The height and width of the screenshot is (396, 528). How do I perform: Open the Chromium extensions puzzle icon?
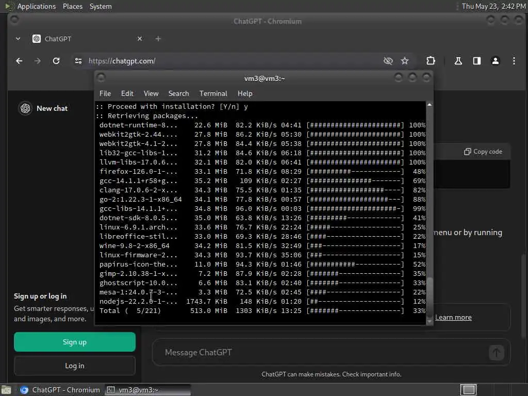(431, 61)
